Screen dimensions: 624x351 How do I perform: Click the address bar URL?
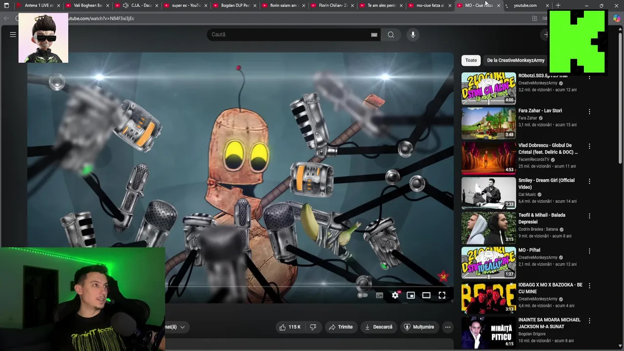[101, 19]
